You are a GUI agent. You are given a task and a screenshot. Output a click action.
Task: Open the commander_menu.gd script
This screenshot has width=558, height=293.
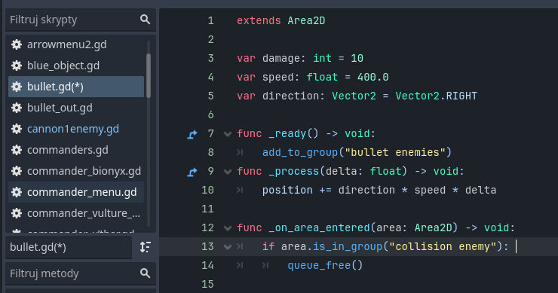[x=76, y=192]
